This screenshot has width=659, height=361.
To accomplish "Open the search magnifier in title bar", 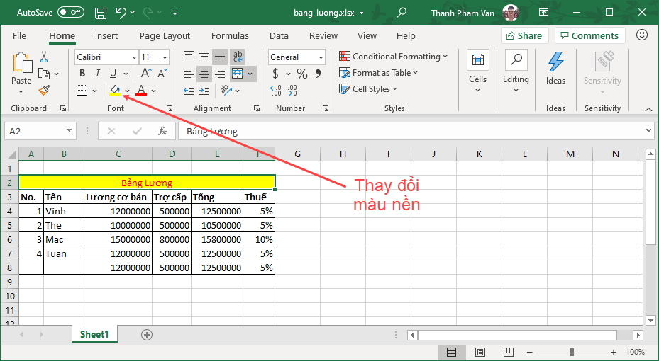I will pos(402,13).
